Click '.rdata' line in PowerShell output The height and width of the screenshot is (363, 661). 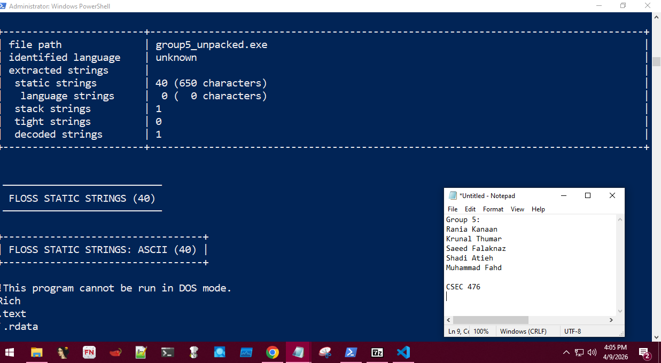20,327
